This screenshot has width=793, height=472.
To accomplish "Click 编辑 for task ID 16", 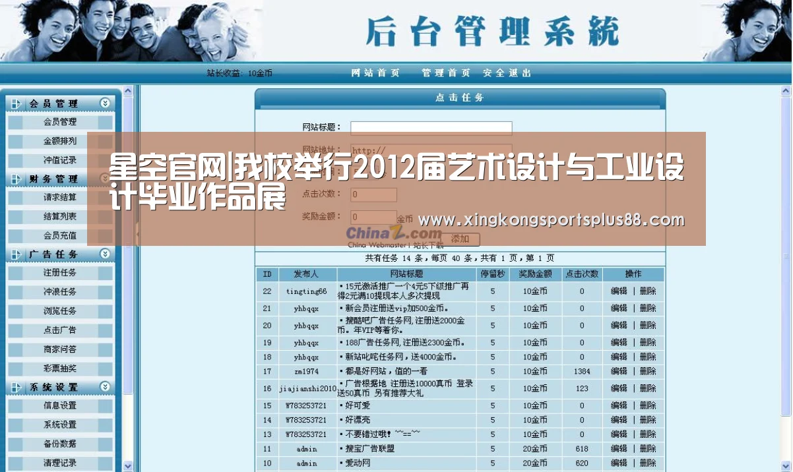I will (x=619, y=388).
